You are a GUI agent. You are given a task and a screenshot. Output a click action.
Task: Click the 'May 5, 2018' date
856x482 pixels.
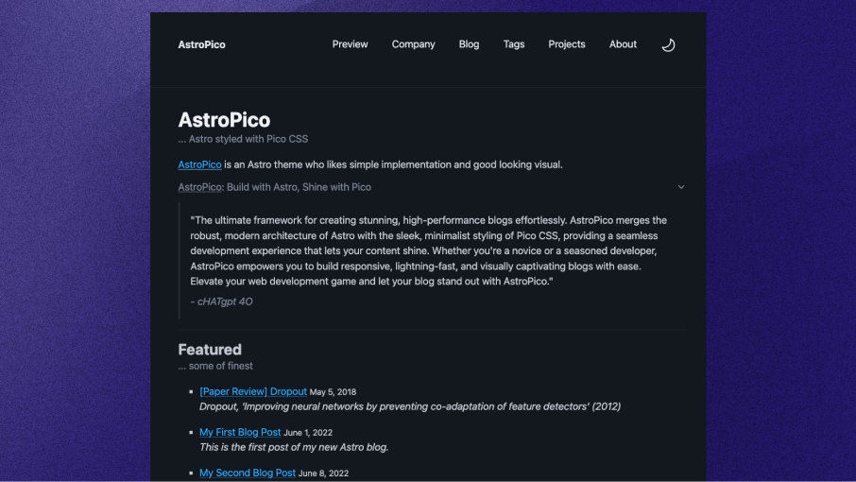point(333,392)
